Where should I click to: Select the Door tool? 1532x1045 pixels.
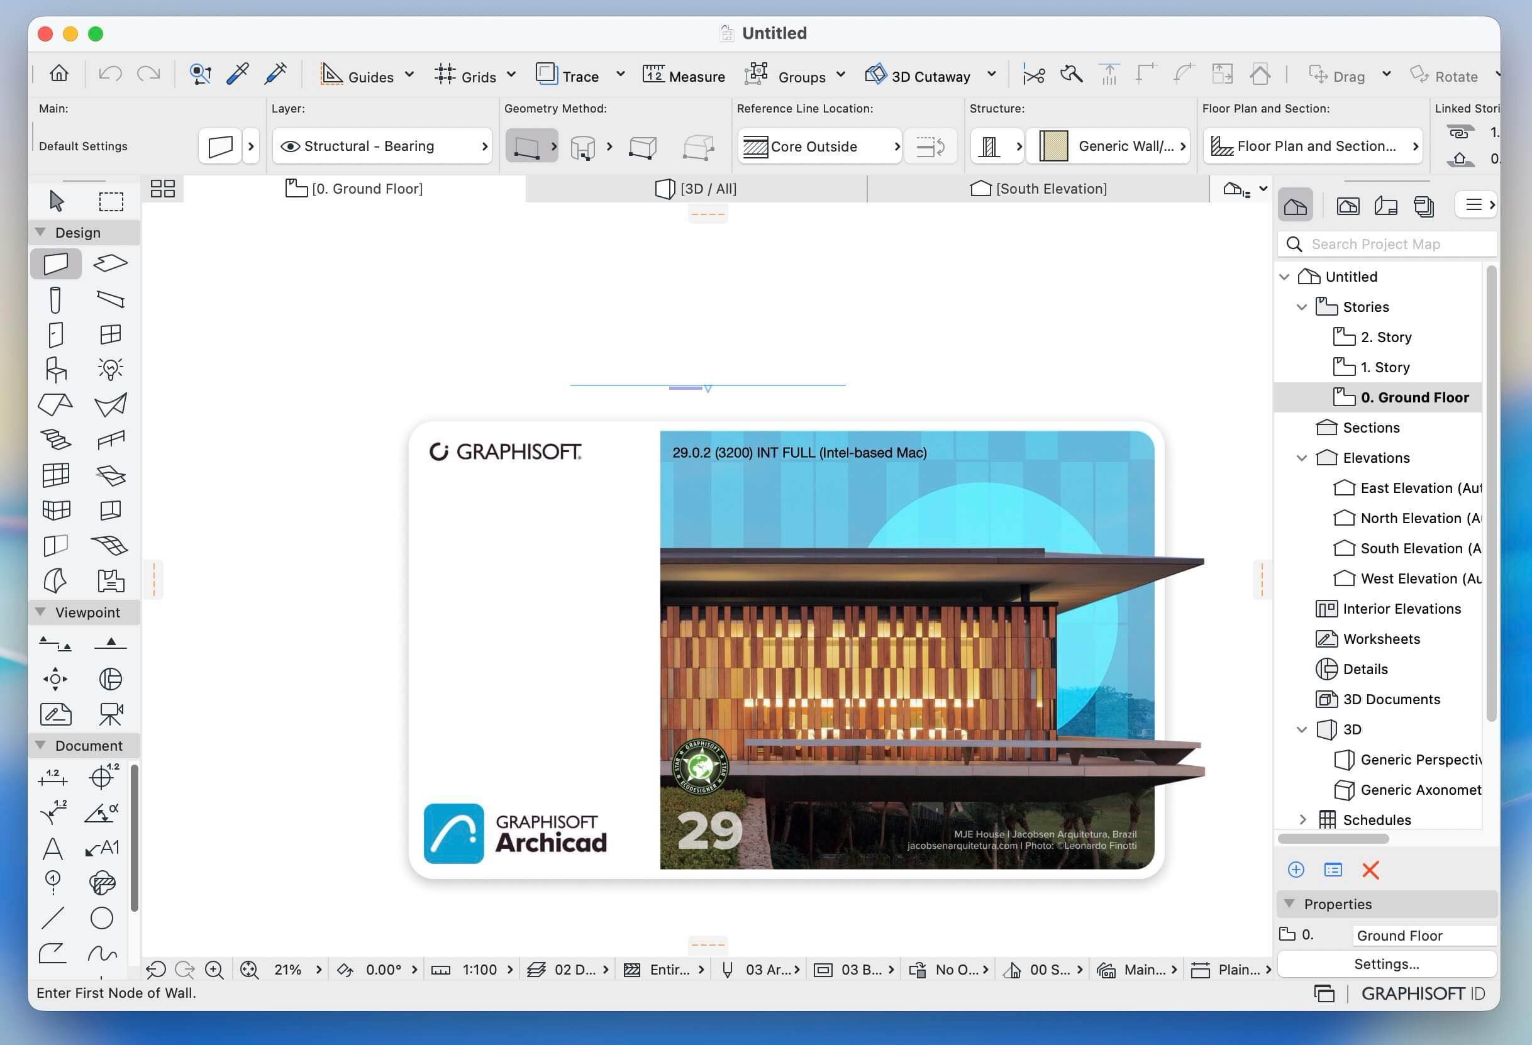click(x=55, y=333)
